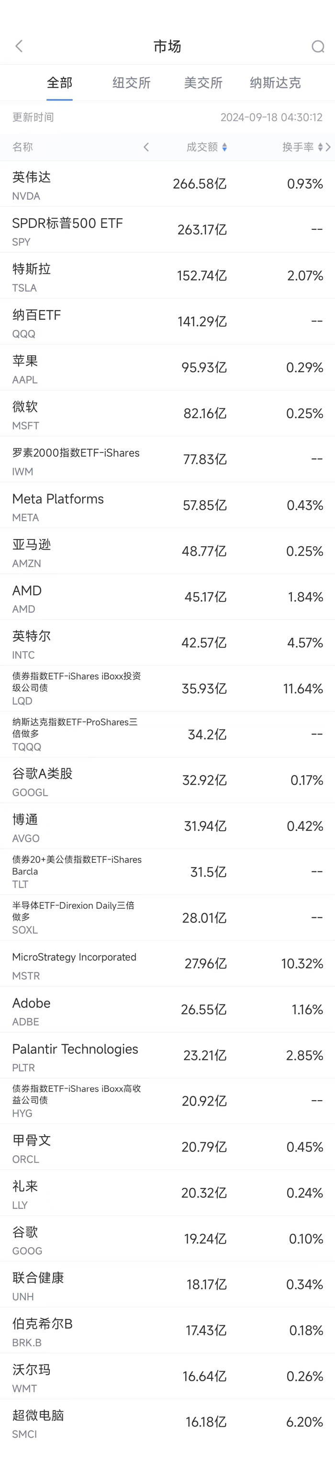Sort by 换手率 column
Screen dimensions: 335x1477
[302, 147]
